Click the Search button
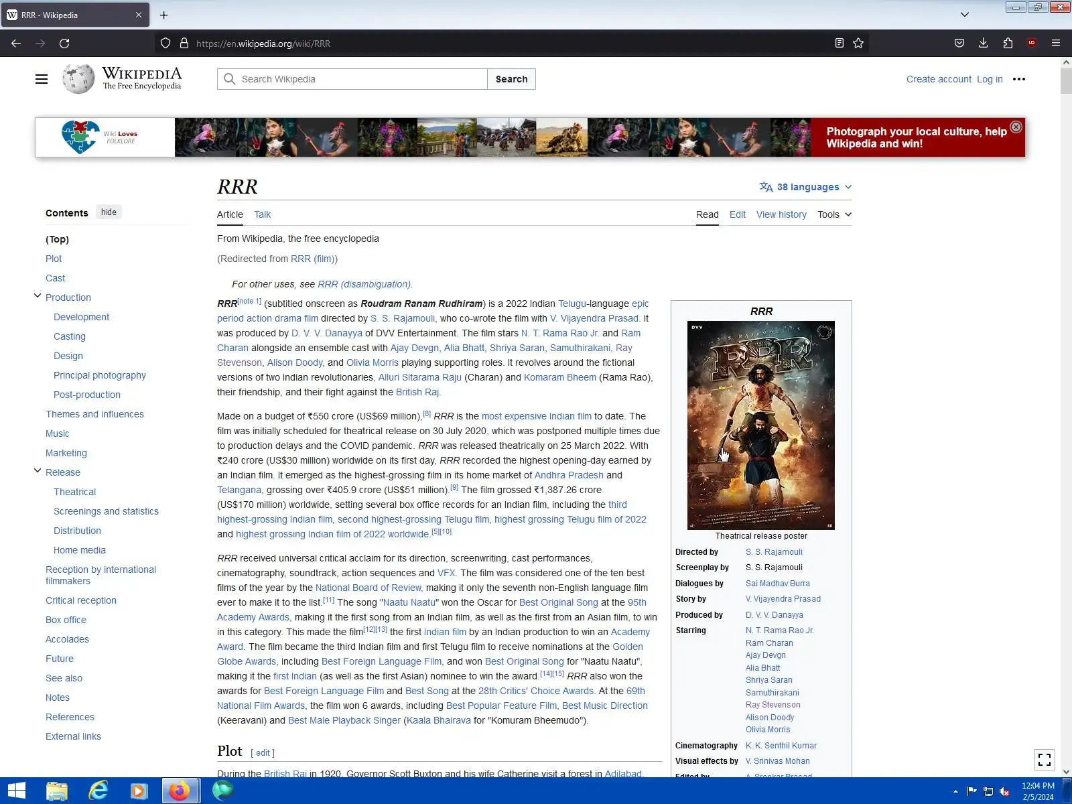Viewport: 1072px width, 804px height. [511, 79]
